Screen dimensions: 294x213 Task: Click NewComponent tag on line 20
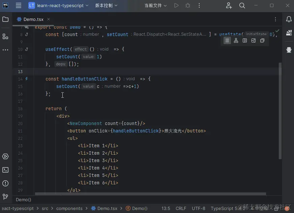pyautogui.click(x=86, y=123)
